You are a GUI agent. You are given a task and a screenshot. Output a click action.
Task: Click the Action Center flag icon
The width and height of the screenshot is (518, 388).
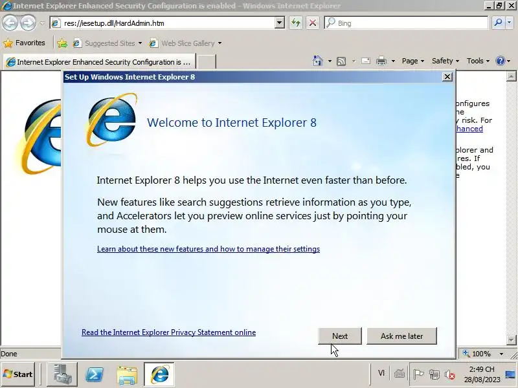[x=418, y=374]
